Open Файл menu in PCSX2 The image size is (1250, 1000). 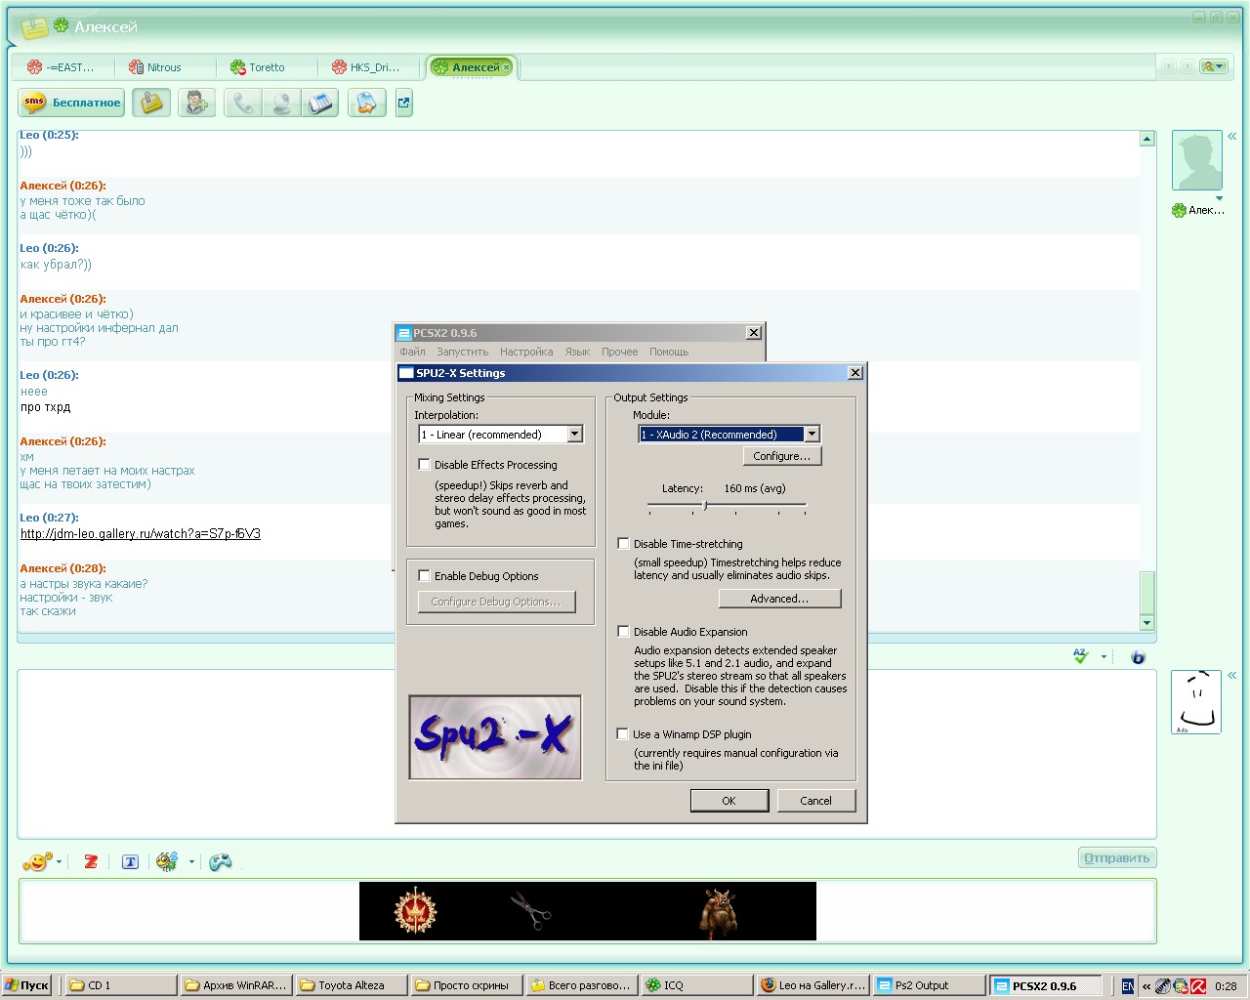click(412, 352)
